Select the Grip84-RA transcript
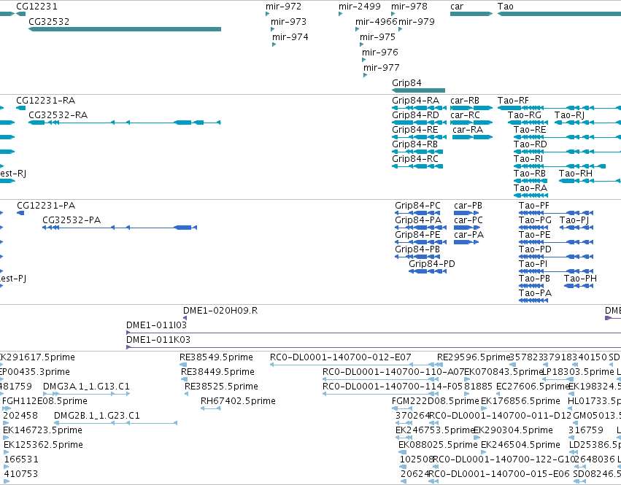621x485 pixels. coord(420,108)
